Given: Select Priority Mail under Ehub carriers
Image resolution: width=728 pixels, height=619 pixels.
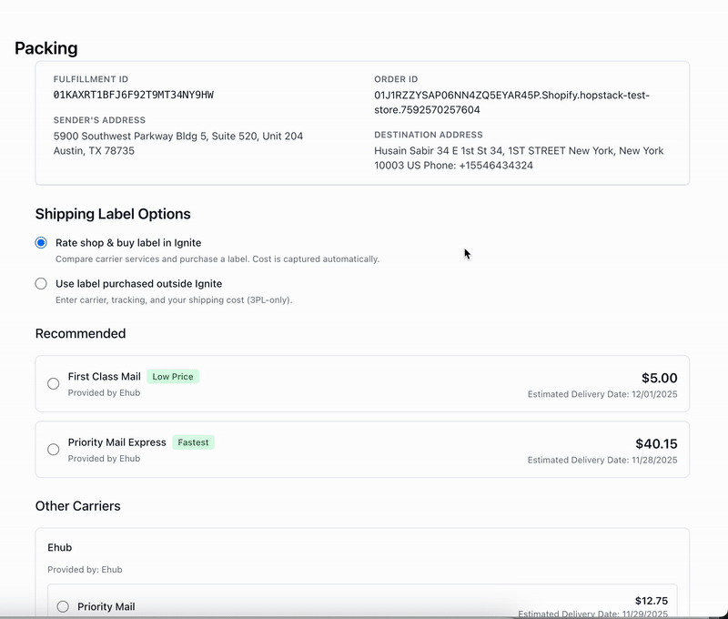Looking at the screenshot, I should pos(61,606).
